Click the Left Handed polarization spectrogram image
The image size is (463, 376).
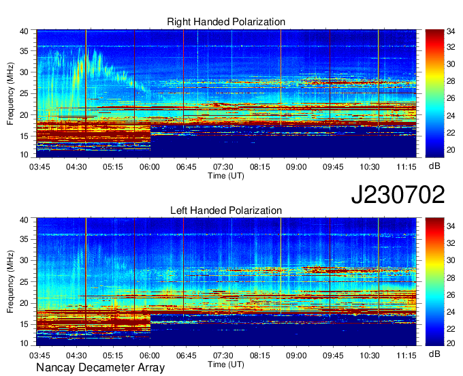point(226,282)
